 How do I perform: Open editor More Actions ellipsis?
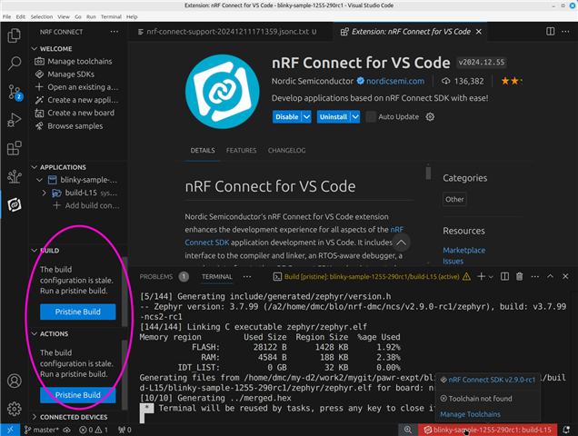pyautogui.click(x=565, y=32)
